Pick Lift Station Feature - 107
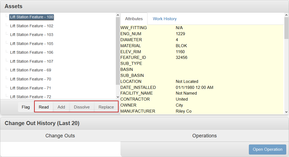Viewport: 289px width, 157px height. [x=31, y=61]
